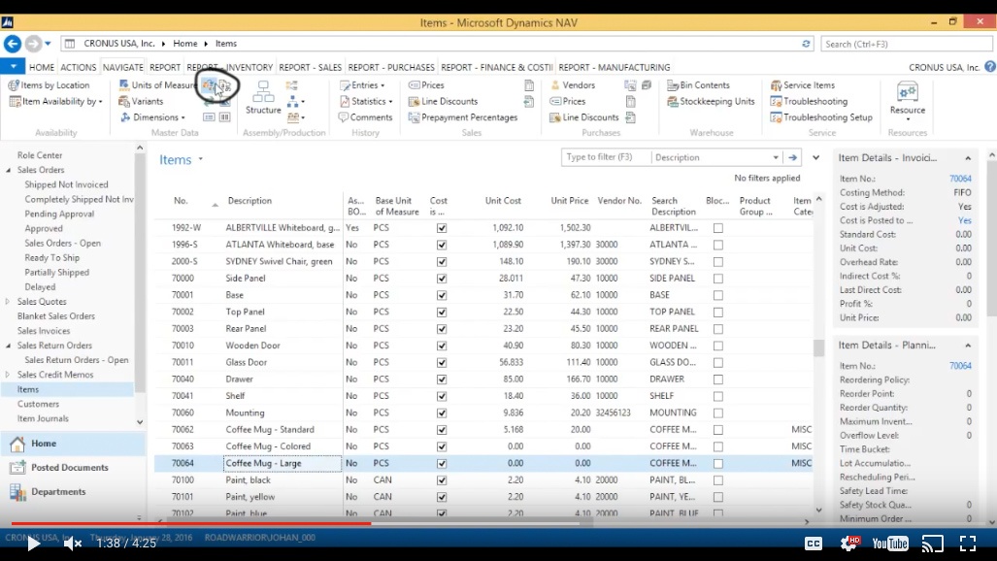Enter fullscreen video mode

[x=968, y=544]
